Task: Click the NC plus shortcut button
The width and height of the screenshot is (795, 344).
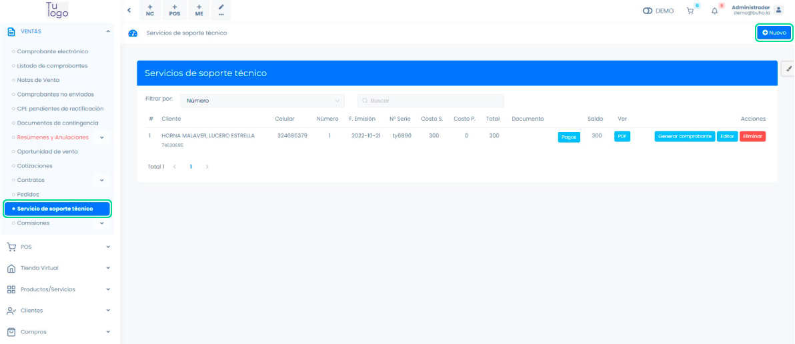Action: (149, 10)
